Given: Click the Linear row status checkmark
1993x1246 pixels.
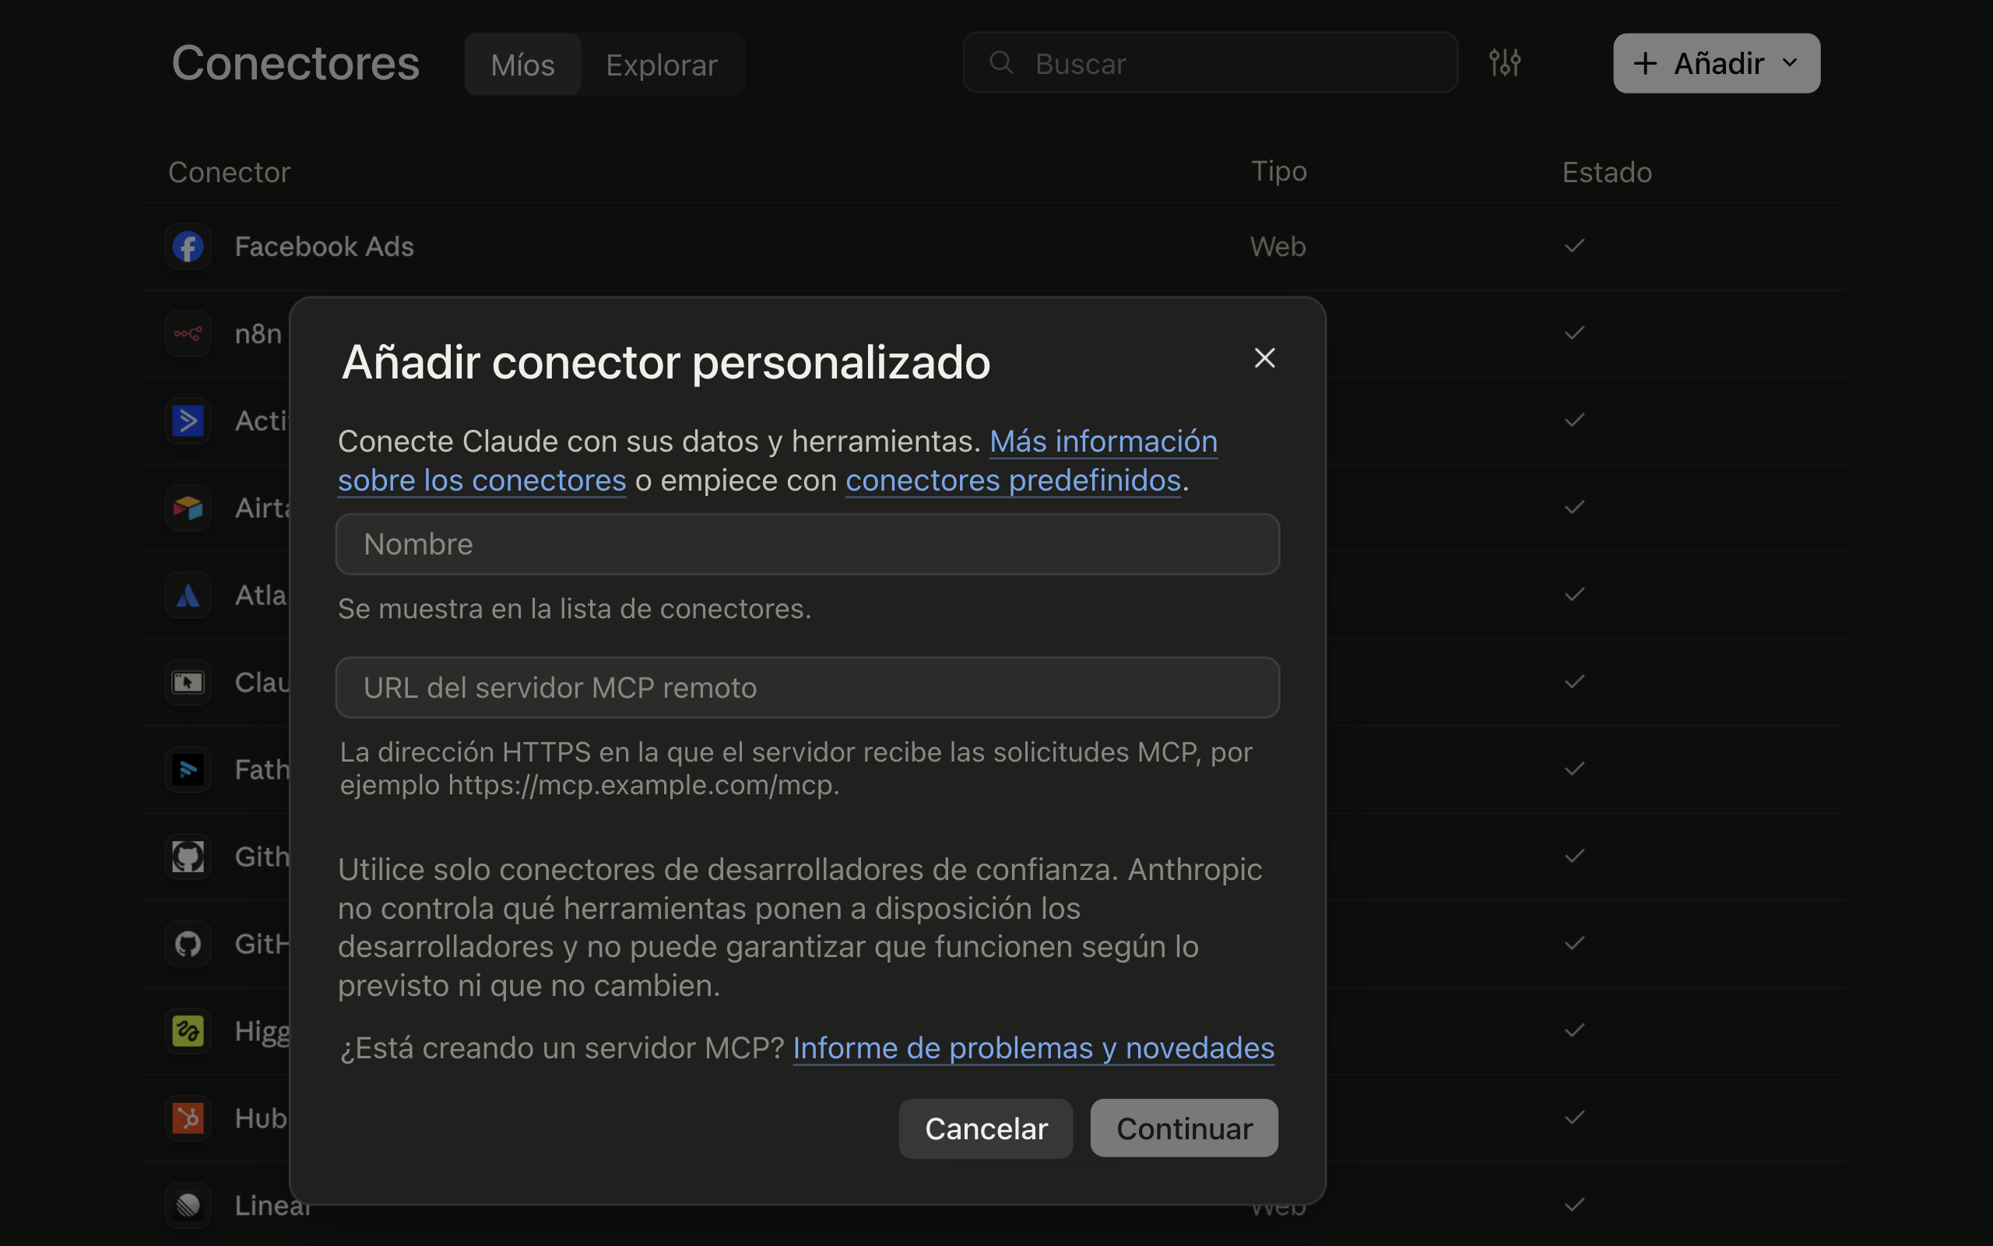Looking at the screenshot, I should (1574, 1205).
